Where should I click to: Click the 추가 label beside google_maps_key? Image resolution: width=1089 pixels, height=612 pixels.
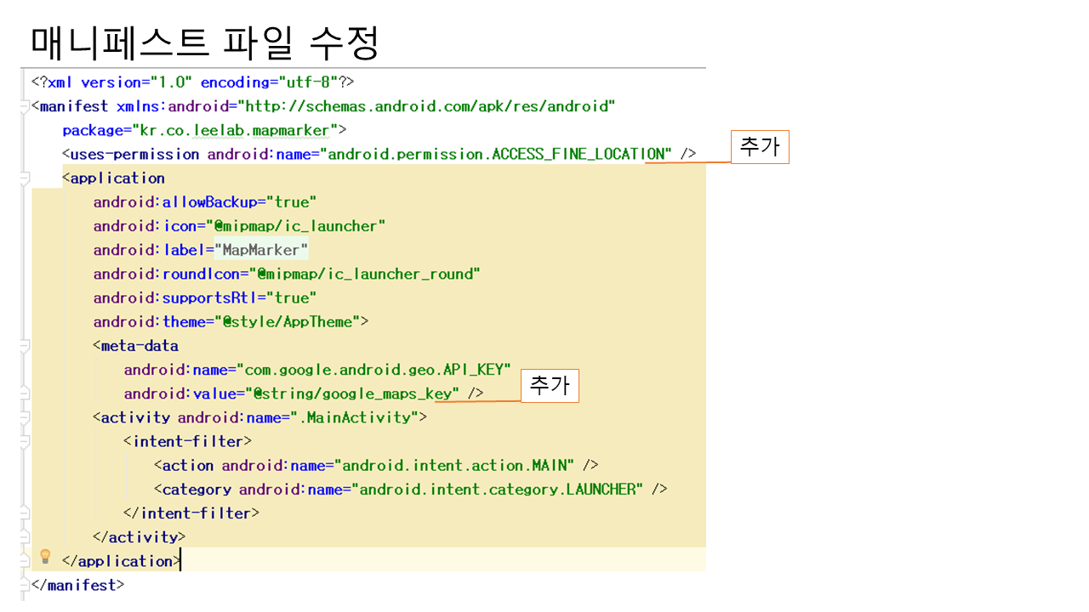coord(550,386)
